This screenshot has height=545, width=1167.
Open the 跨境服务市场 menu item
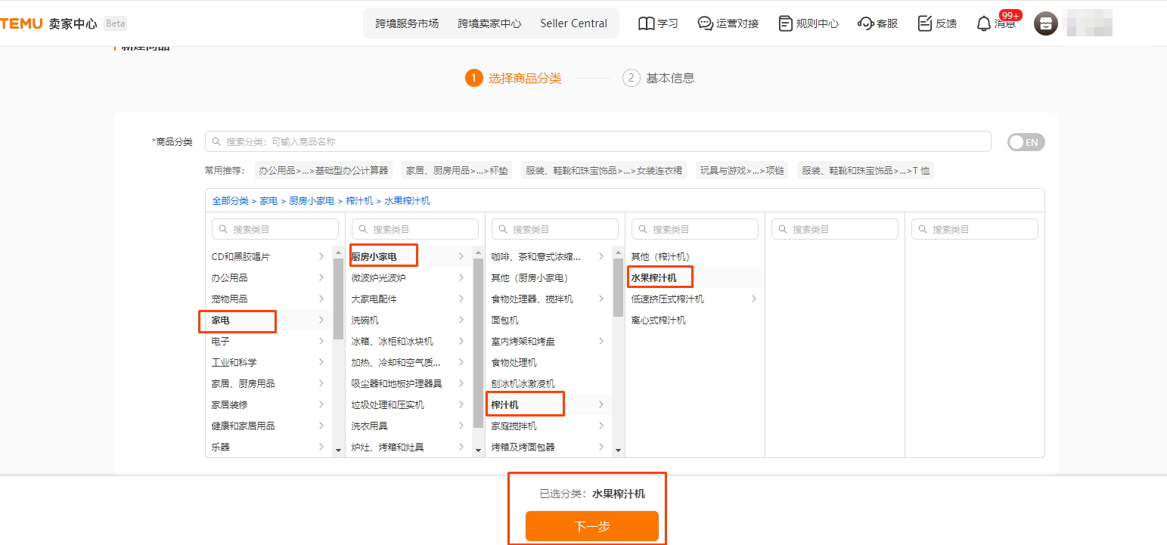pyautogui.click(x=406, y=23)
